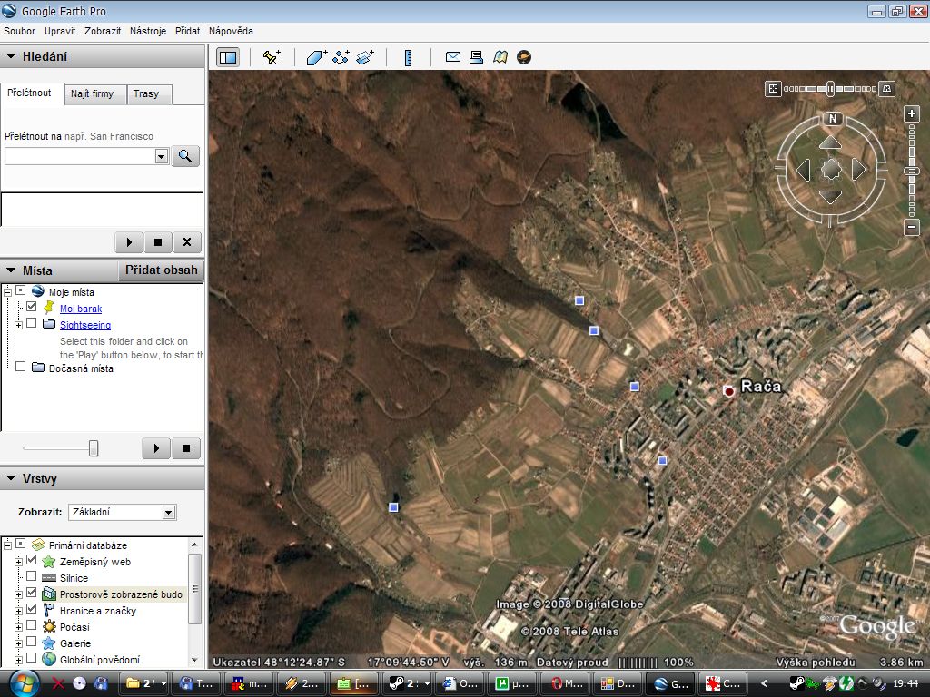Viewport: 930px width, 697px height.
Task: Click the tilt slider handle at top of map
Action: click(830, 89)
